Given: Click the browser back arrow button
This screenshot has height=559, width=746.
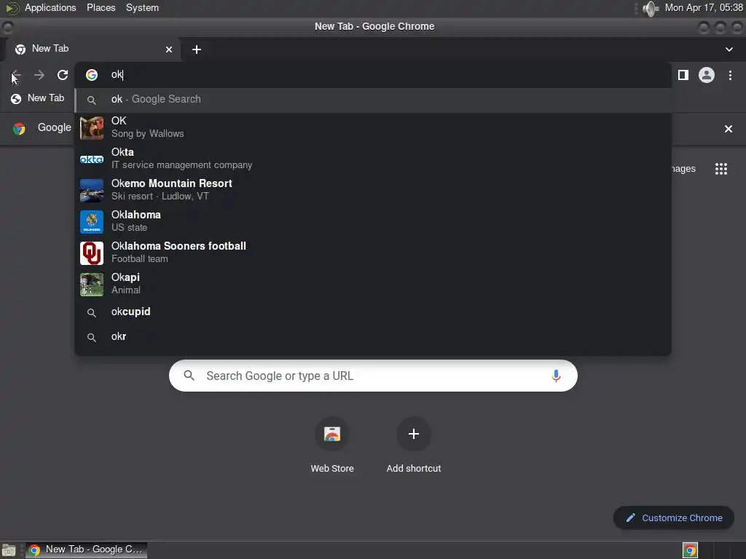Looking at the screenshot, I should tap(16, 75).
